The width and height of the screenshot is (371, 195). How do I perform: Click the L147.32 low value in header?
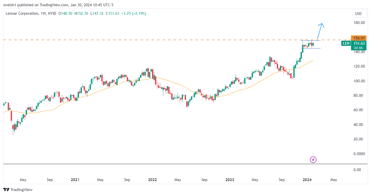[x=97, y=13]
